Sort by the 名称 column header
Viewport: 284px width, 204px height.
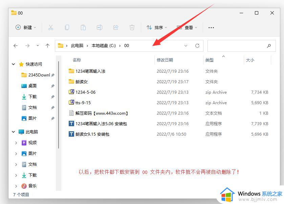[77, 60]
